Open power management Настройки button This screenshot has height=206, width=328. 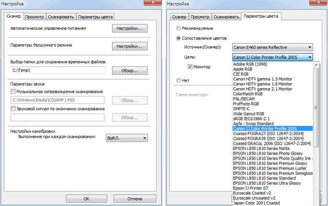pos(130,28)
